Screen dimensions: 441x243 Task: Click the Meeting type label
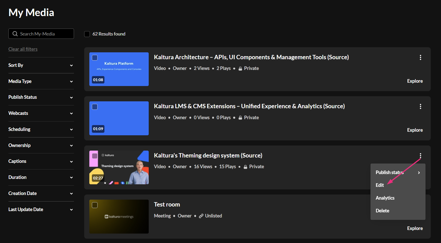tap(162, 216)
